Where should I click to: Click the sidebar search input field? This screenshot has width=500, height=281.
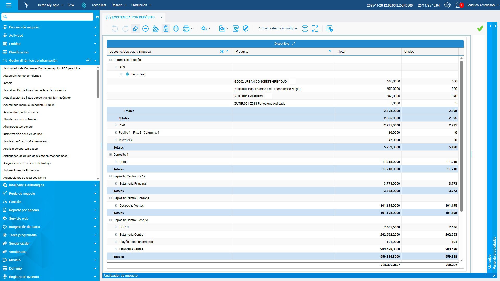click(x=49, y=17)
